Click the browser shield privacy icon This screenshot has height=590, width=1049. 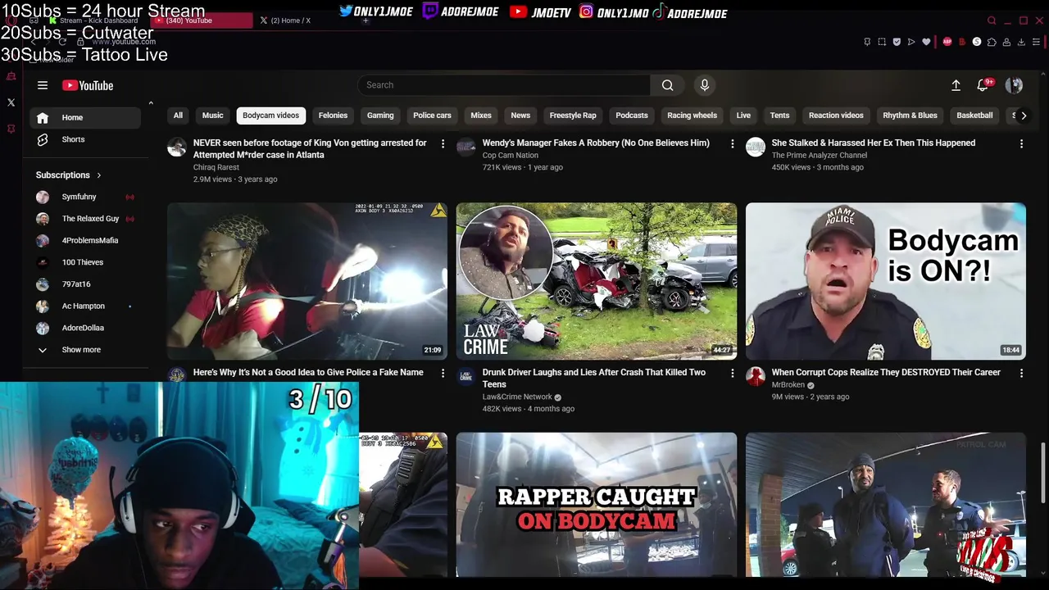click(897, 42)
